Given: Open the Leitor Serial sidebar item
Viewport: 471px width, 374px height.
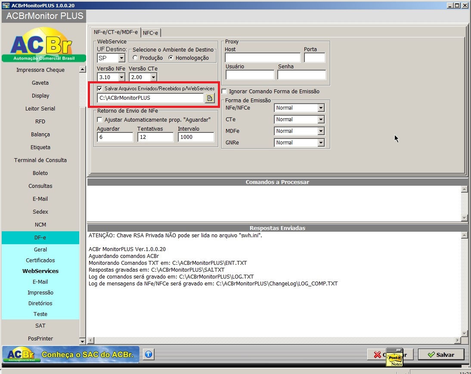Looking at the screenshot, I should [40, 109].
